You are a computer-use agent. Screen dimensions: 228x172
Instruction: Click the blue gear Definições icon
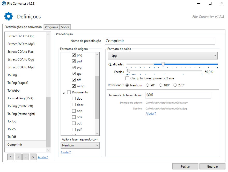coord(9,16)
